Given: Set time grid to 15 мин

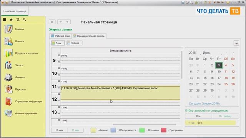Looking at the screenshot, I should [75, 130].
